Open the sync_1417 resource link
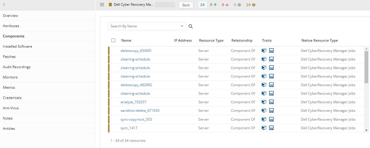 (x=129, y=128)
